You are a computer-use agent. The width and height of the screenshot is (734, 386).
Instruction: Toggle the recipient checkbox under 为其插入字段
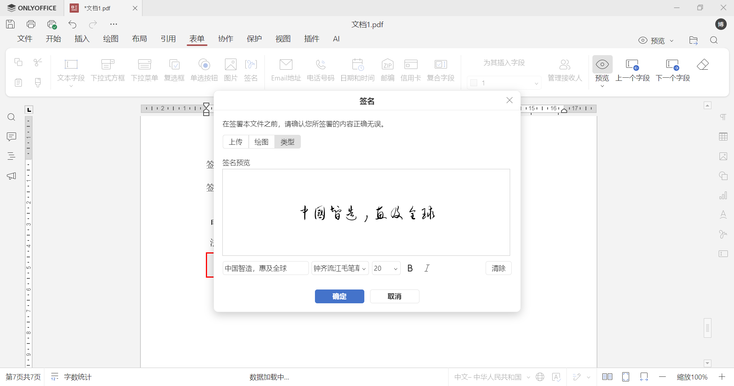point(474,82)
